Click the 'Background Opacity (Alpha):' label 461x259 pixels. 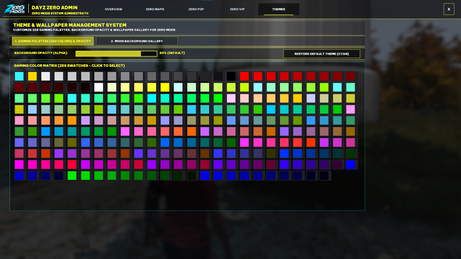pyautogui.click(x=41, y=53)
